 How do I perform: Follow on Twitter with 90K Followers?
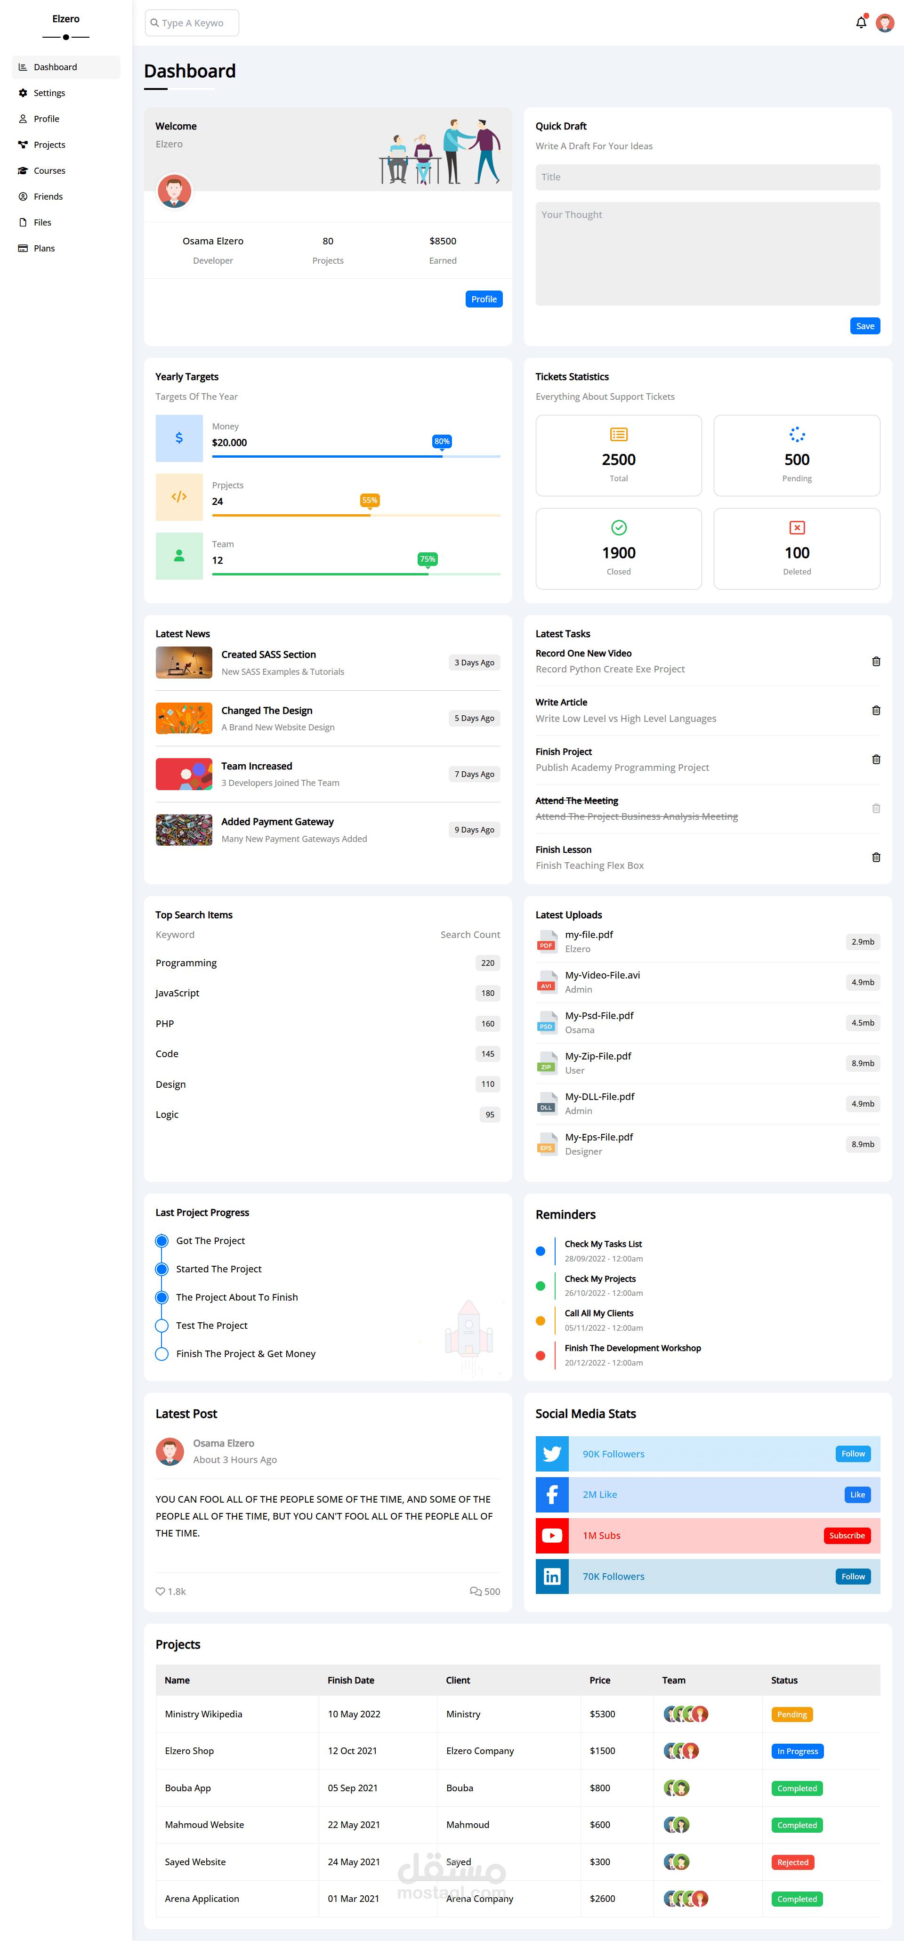click(853, 1454)
